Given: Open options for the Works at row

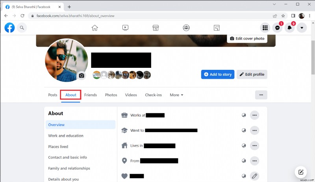Looking at the screenshot, I should [254, 115].
